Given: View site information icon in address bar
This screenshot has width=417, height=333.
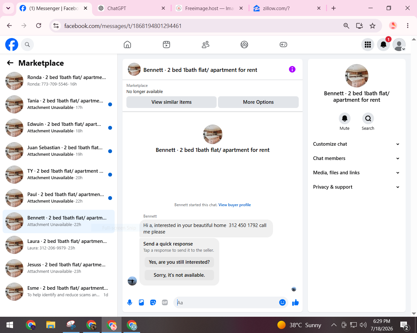Looking at the screenshot, I should point(56,26).
